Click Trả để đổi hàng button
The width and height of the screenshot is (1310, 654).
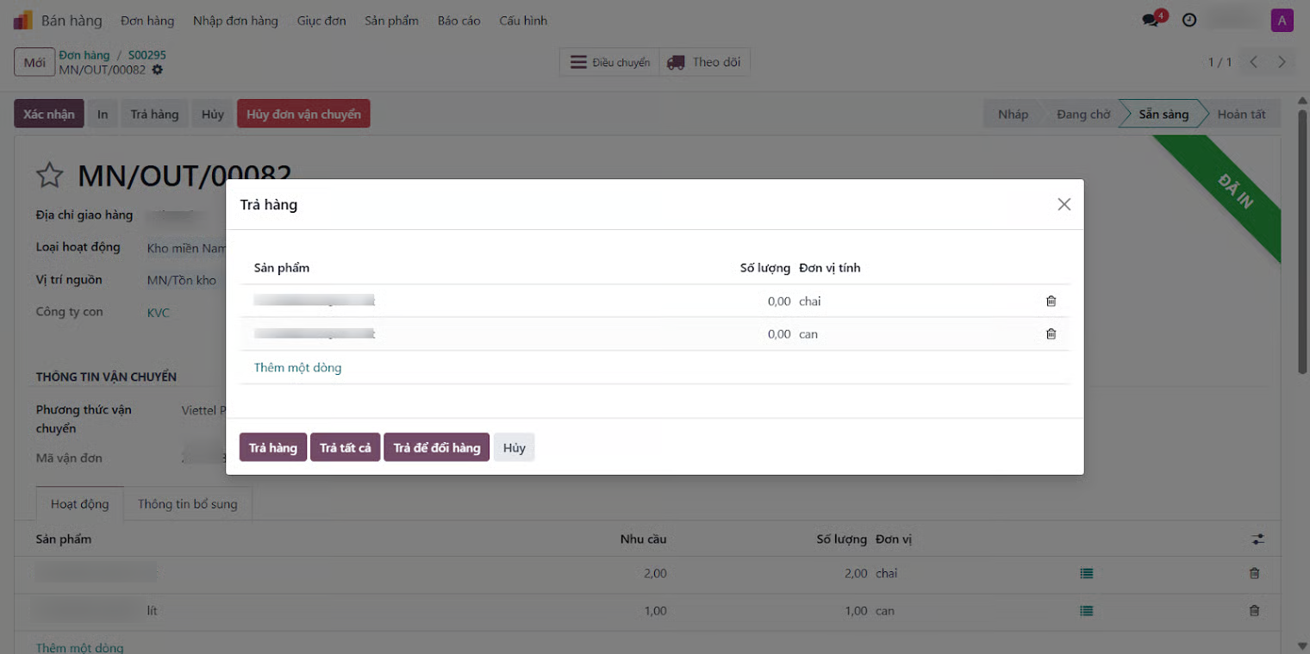pos(436,448)
